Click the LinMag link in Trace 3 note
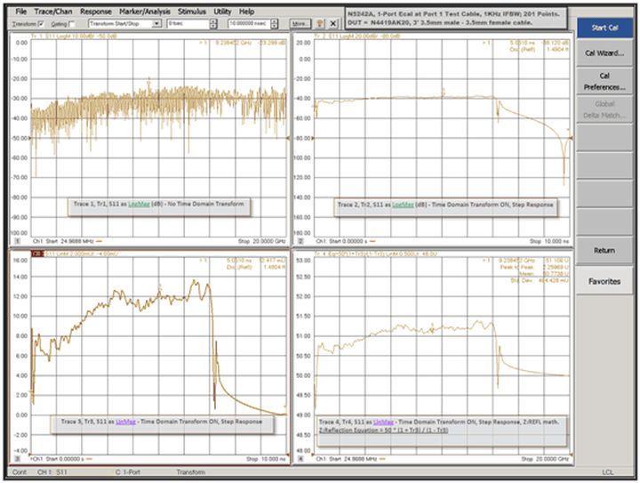This screenshot has height=483, width=640. [125, 422]
